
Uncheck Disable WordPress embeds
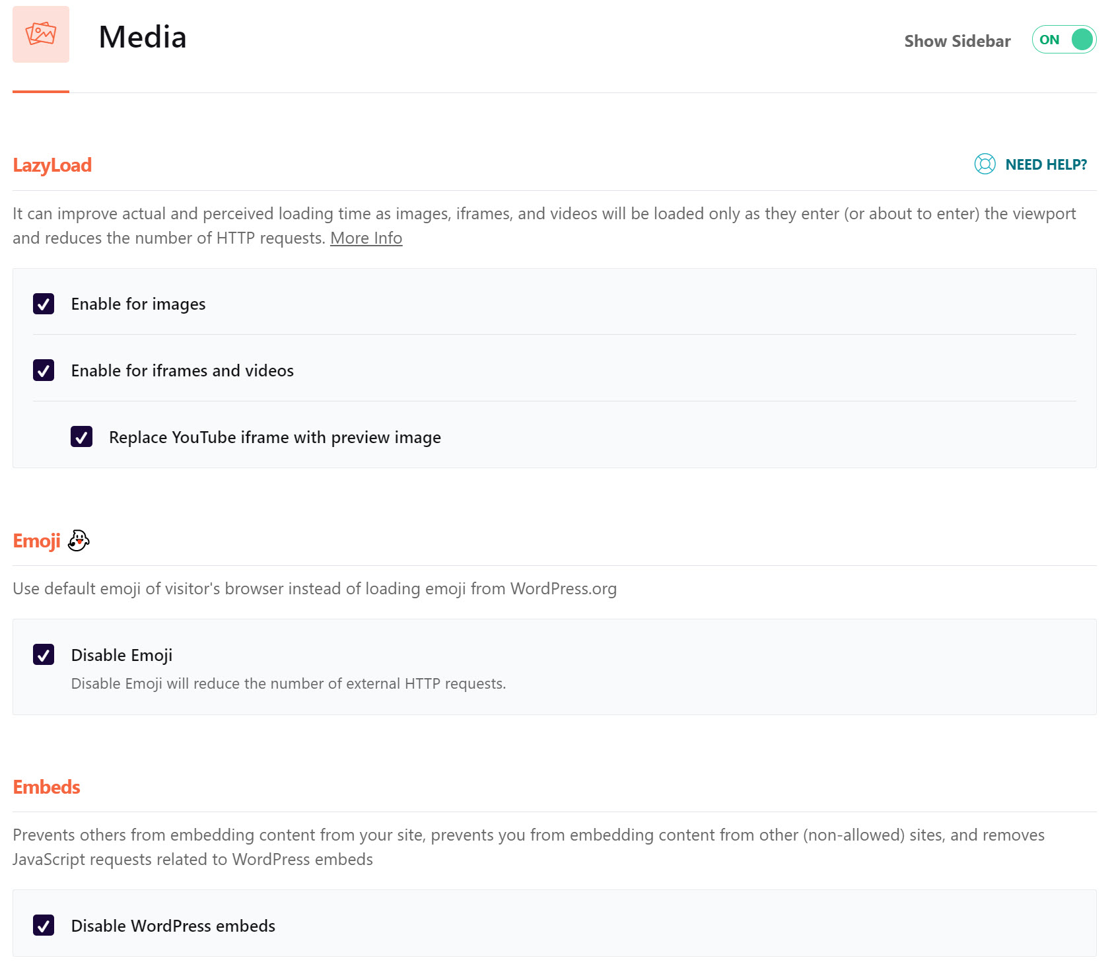(x=44, y=925)
